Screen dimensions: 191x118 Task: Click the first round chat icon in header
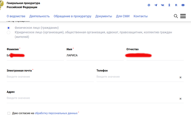pyautogui.click(x=149, y=5)
